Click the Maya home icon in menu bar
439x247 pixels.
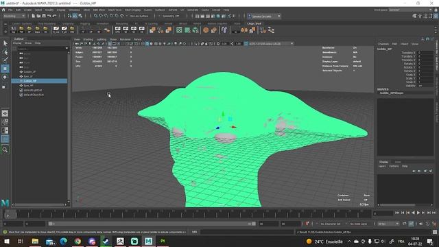coord(3,10)
